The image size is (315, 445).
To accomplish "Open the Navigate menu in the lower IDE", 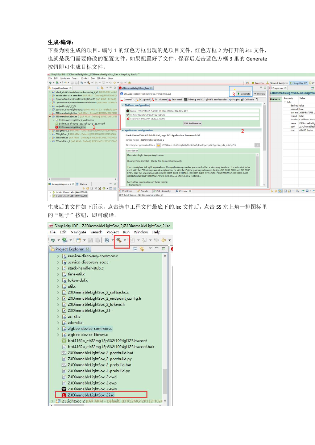I will click(x=79, y=232).
